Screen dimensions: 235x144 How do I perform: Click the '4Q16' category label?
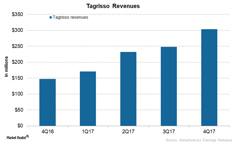[x=47, y=132]
